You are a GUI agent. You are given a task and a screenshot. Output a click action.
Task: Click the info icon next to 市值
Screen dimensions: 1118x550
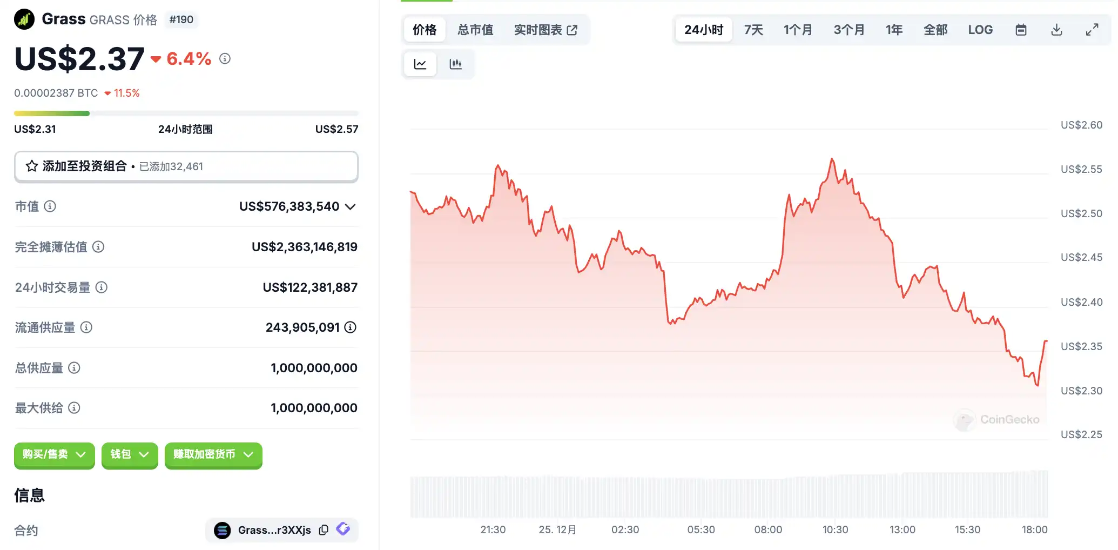point(50,206)
